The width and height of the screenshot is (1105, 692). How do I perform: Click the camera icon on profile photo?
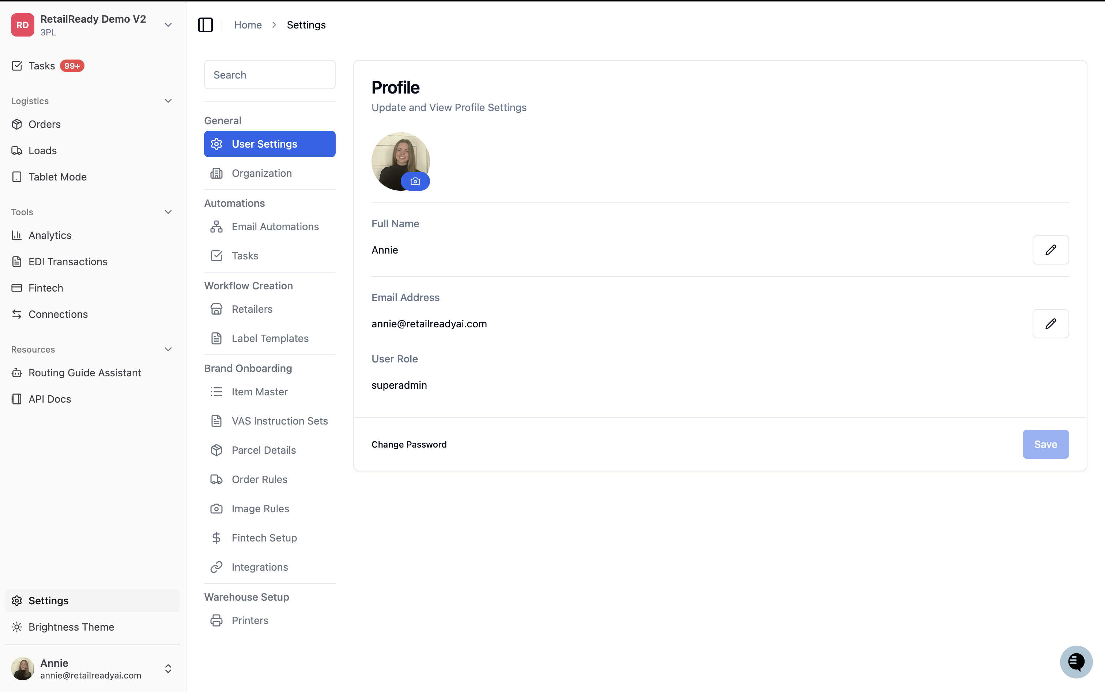[x=415, y=181]
